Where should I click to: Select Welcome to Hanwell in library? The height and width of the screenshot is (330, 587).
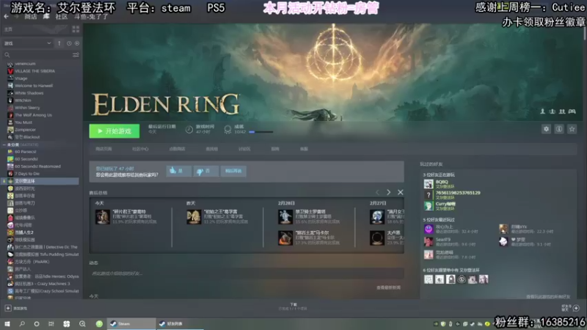(34, 86)
